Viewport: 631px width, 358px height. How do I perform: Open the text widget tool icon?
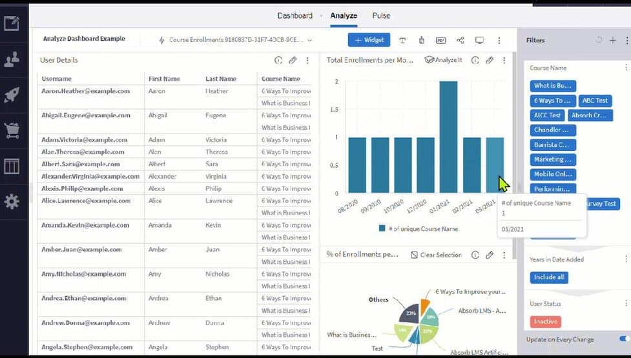[402, 40]
